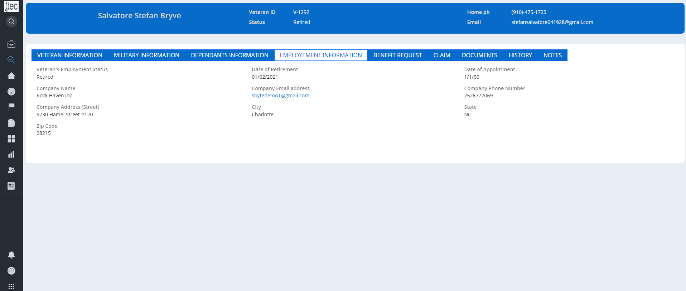Click the state value NC
686x291 pixels.
coord(468,115)
